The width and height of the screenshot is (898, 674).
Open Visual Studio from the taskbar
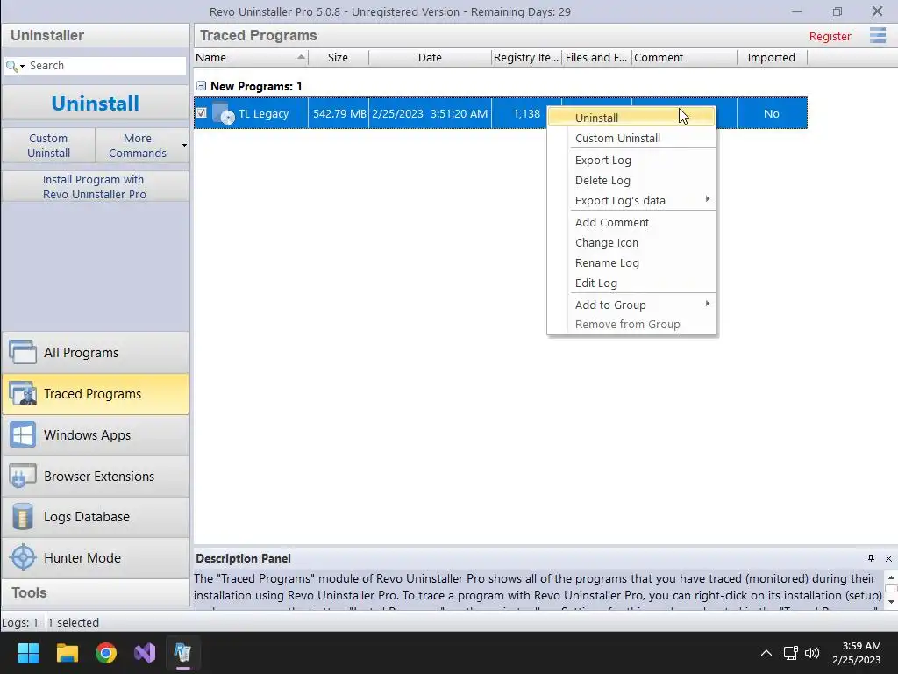145,653
